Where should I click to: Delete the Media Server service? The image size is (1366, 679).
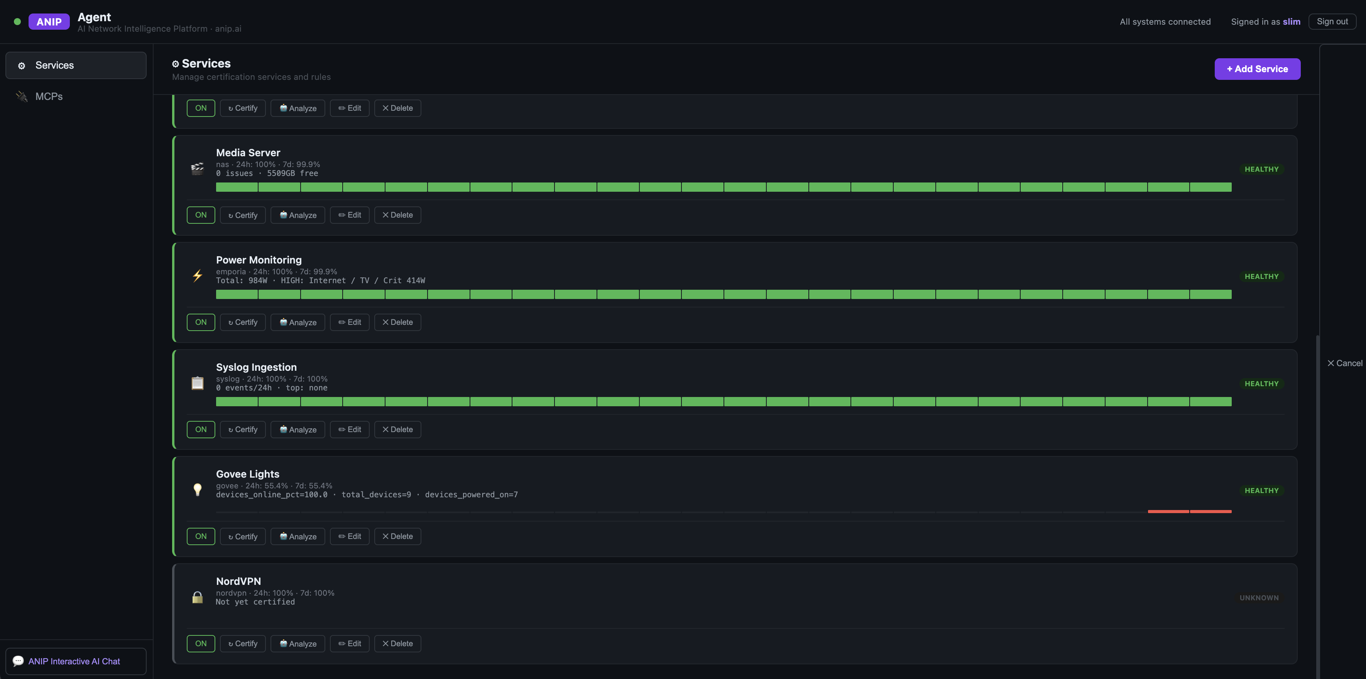click(x=398, y=215)
